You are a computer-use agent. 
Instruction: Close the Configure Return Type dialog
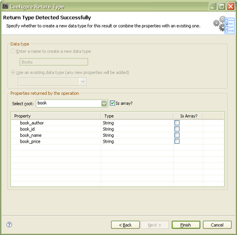pos(230,7)
